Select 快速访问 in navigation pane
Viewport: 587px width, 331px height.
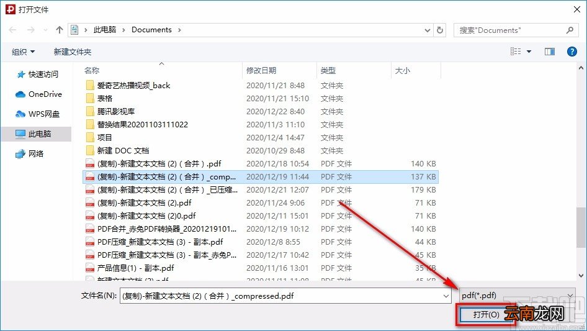click(37, 75)
